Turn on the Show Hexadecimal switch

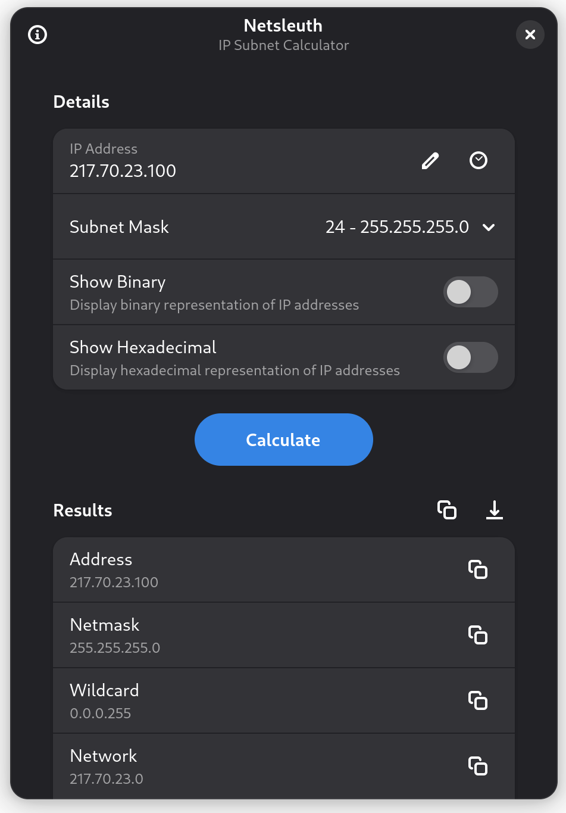coord(470,357)
